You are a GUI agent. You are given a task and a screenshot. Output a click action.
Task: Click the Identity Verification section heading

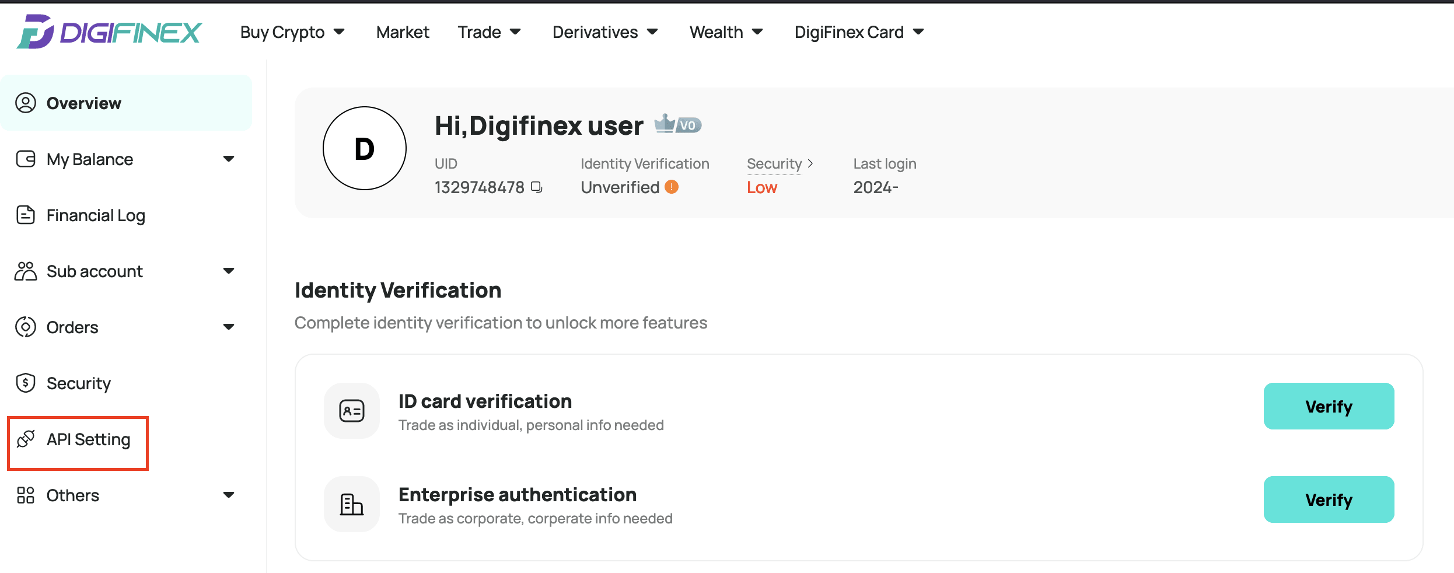click(398, 291)
